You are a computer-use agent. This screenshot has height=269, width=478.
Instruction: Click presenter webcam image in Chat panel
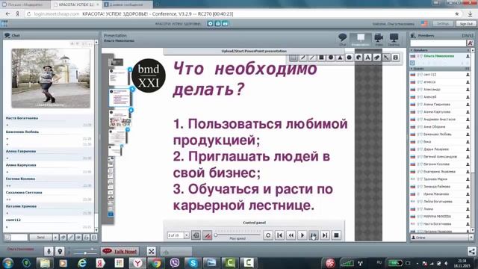point(51,78)
